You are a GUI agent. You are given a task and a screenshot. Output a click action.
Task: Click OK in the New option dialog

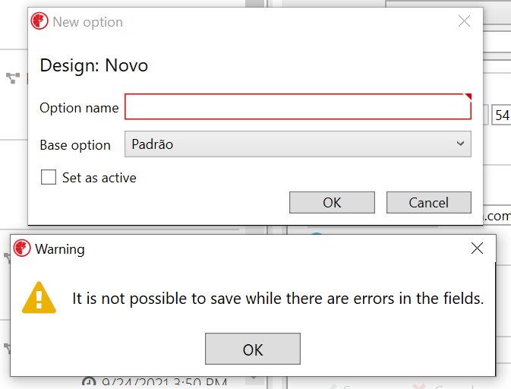click(332, 203)
